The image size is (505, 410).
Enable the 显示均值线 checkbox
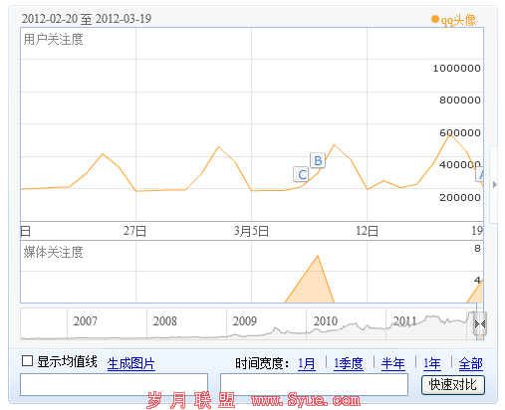27,361
